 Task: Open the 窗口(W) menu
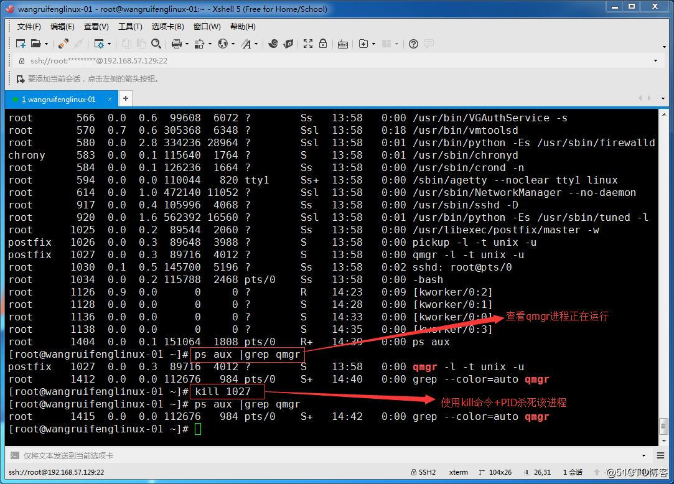pos(207,27)
